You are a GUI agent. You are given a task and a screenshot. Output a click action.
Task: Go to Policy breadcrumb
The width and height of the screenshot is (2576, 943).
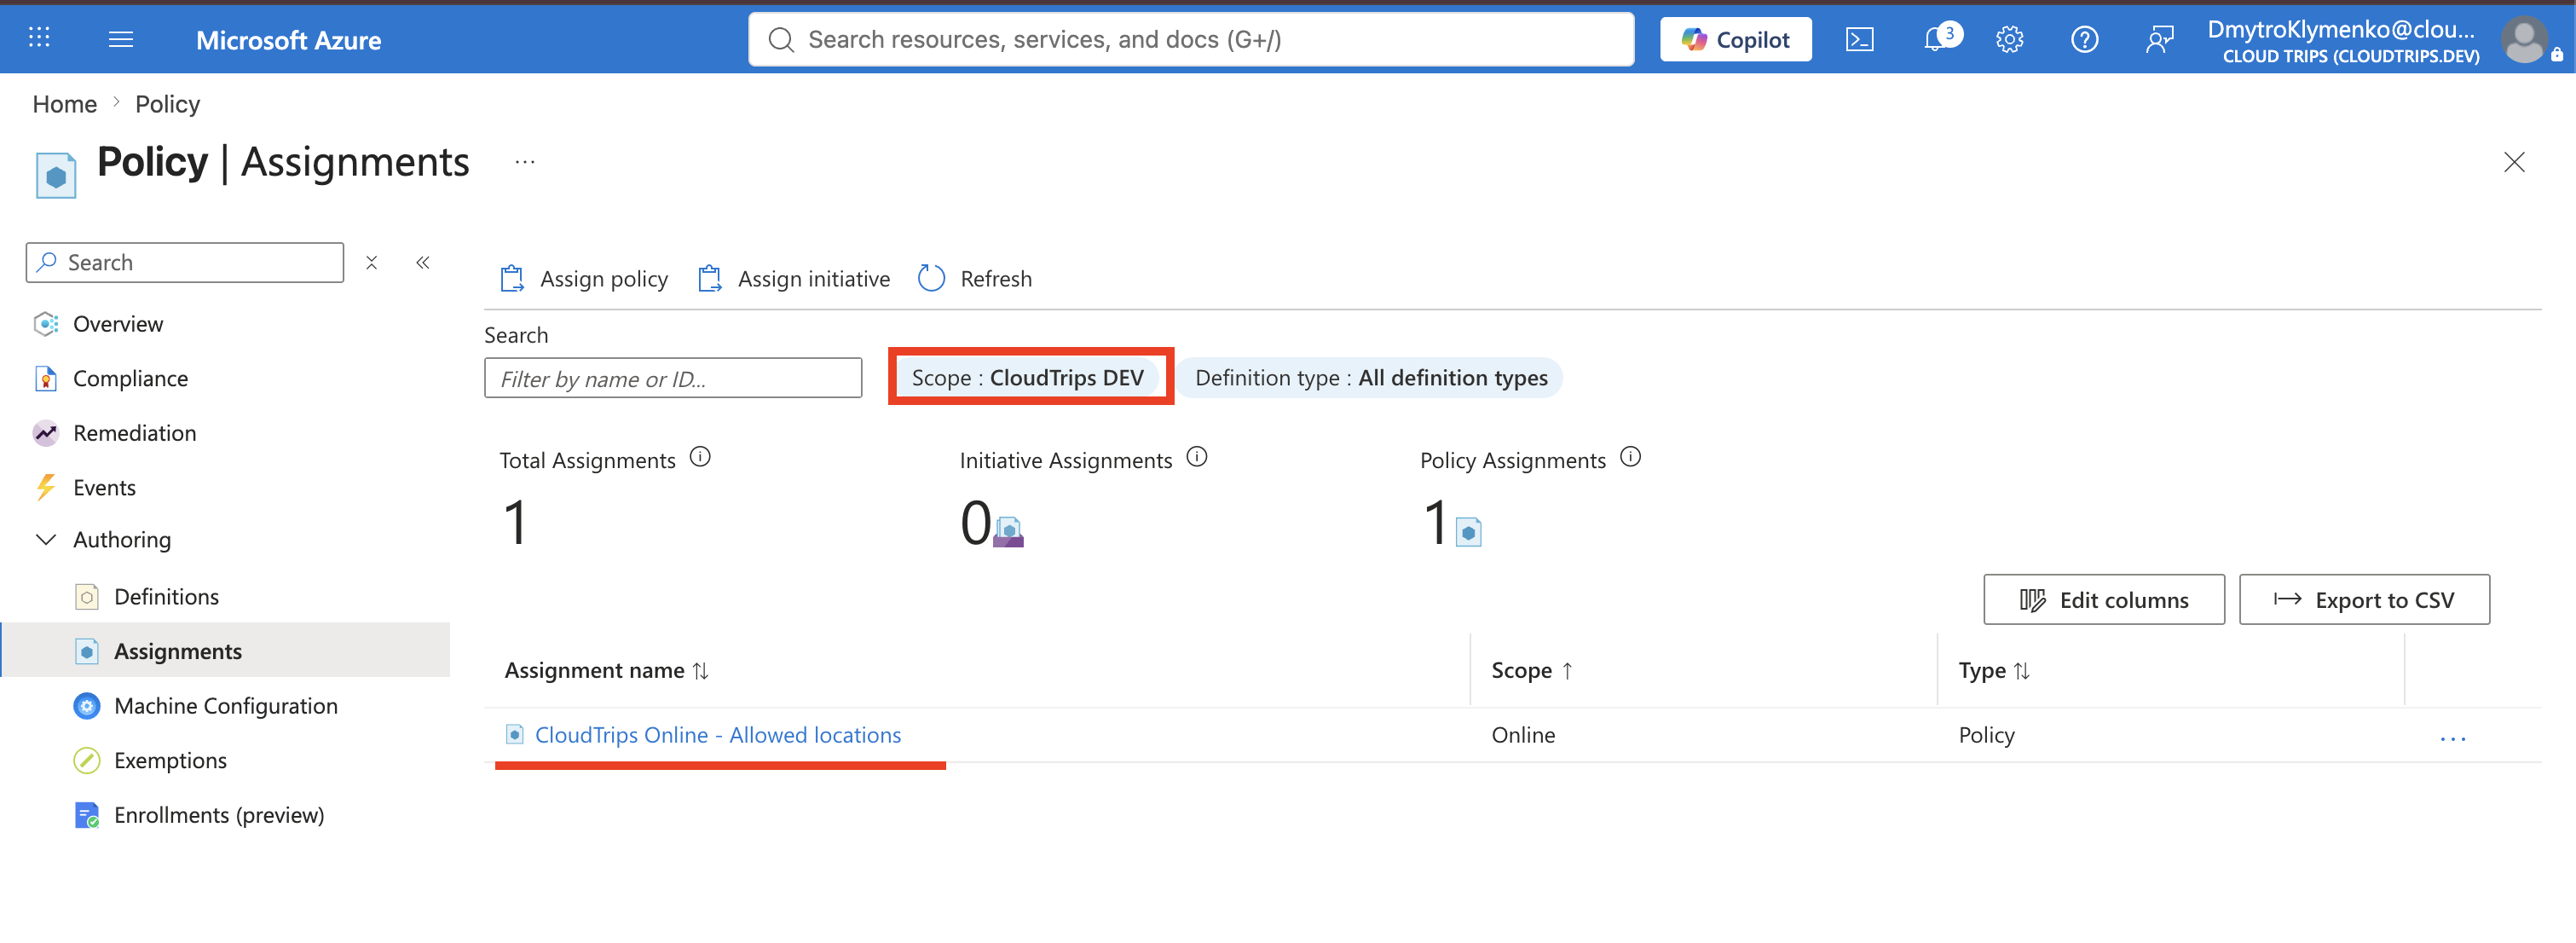point(168,104)
